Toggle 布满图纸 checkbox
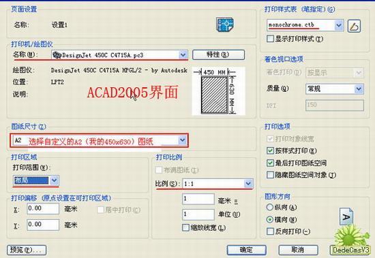Image resolution: width=375 pixels, height=258 pixels. (x=159, y=170)
